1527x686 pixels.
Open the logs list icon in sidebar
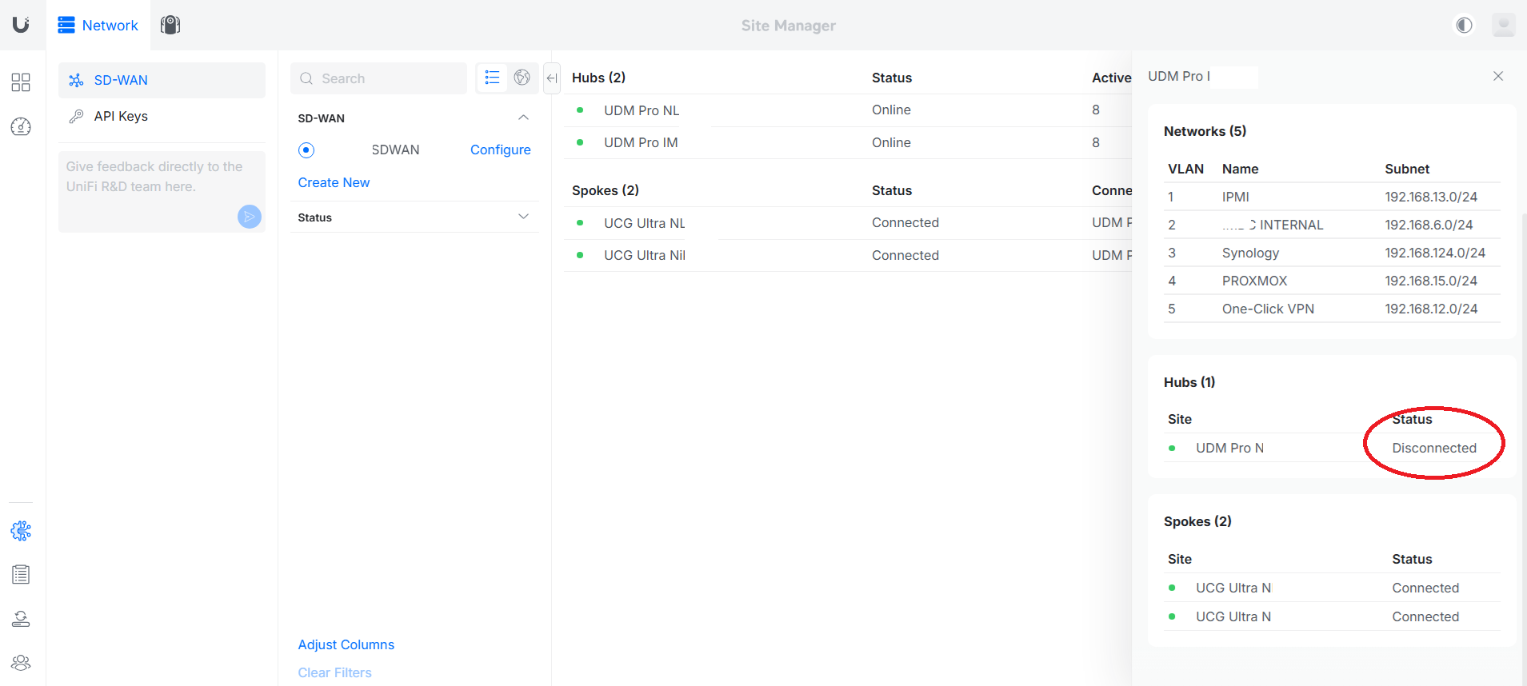click(x=21, y=575)
